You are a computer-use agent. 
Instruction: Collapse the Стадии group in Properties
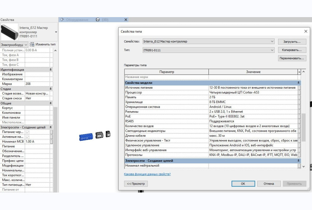coord(51,89)
